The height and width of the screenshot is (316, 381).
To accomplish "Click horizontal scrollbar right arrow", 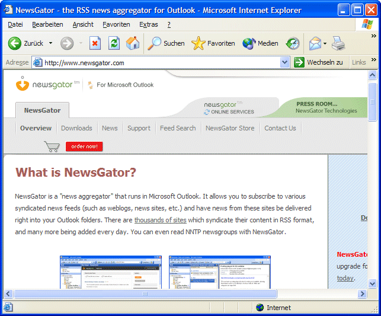I will tap(362, 293).
